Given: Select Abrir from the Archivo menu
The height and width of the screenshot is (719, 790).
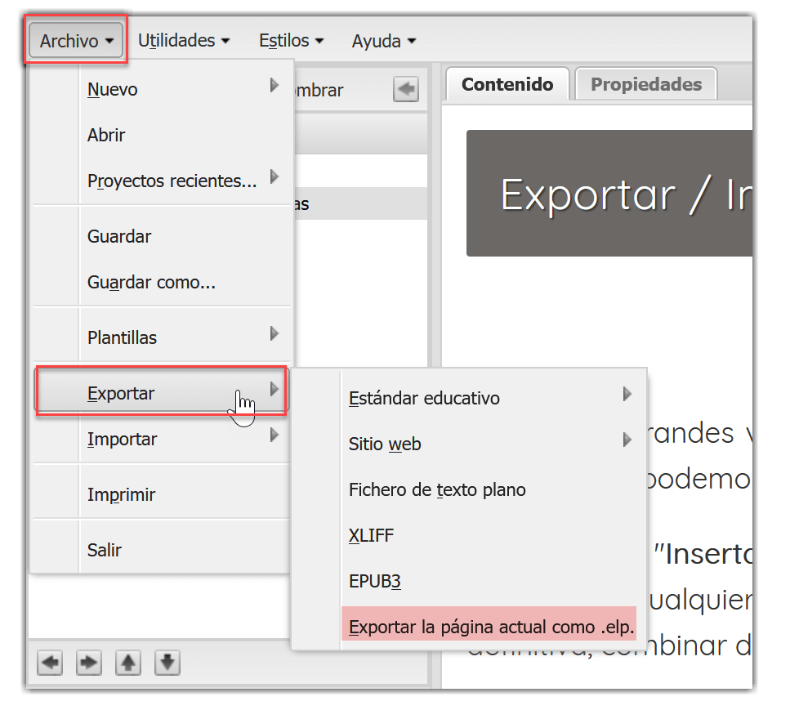Looking at the screenshot, I should coord(106,135).
